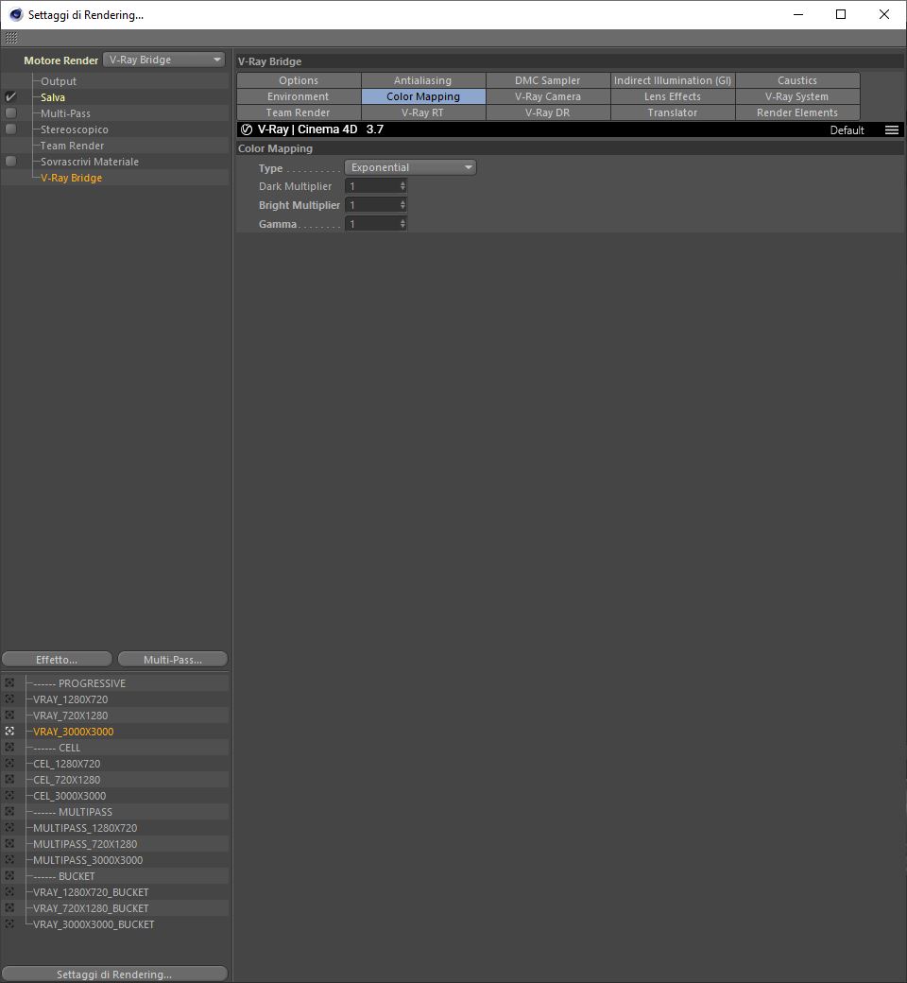Activate the VRAY_1280X720_BUCKET preset icon
This screenshot has height=983, width=907.
click(9, 892)
